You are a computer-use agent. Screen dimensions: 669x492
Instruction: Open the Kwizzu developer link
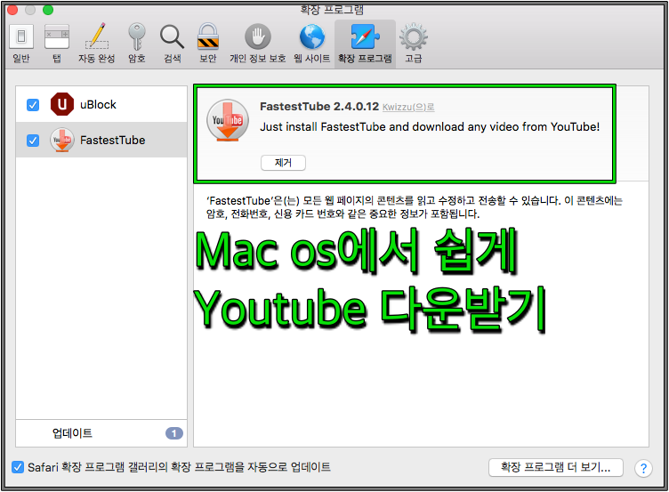click(x=408, y=107)
